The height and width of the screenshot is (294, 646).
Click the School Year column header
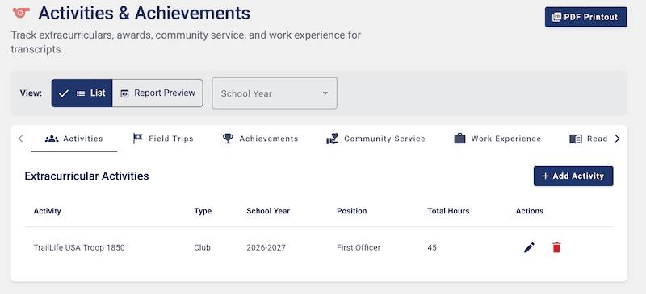tap(268, 211)
